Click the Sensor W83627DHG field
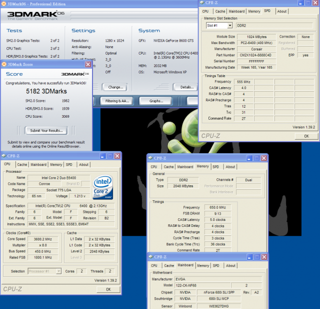Viewport: 320px width, 309px height. 219,306
